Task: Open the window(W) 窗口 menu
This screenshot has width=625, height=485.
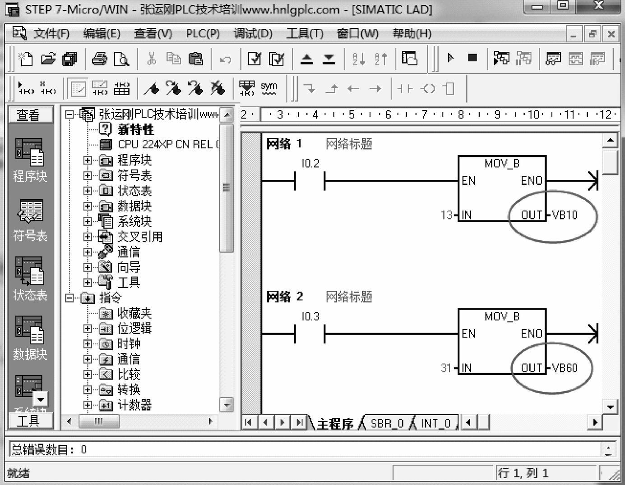Action: (x=357, y=34)
